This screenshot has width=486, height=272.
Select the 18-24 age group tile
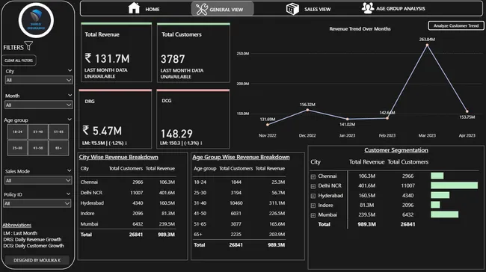click(17, 132)
